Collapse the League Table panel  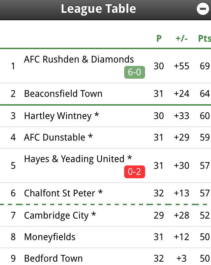(x=203, y=9)
